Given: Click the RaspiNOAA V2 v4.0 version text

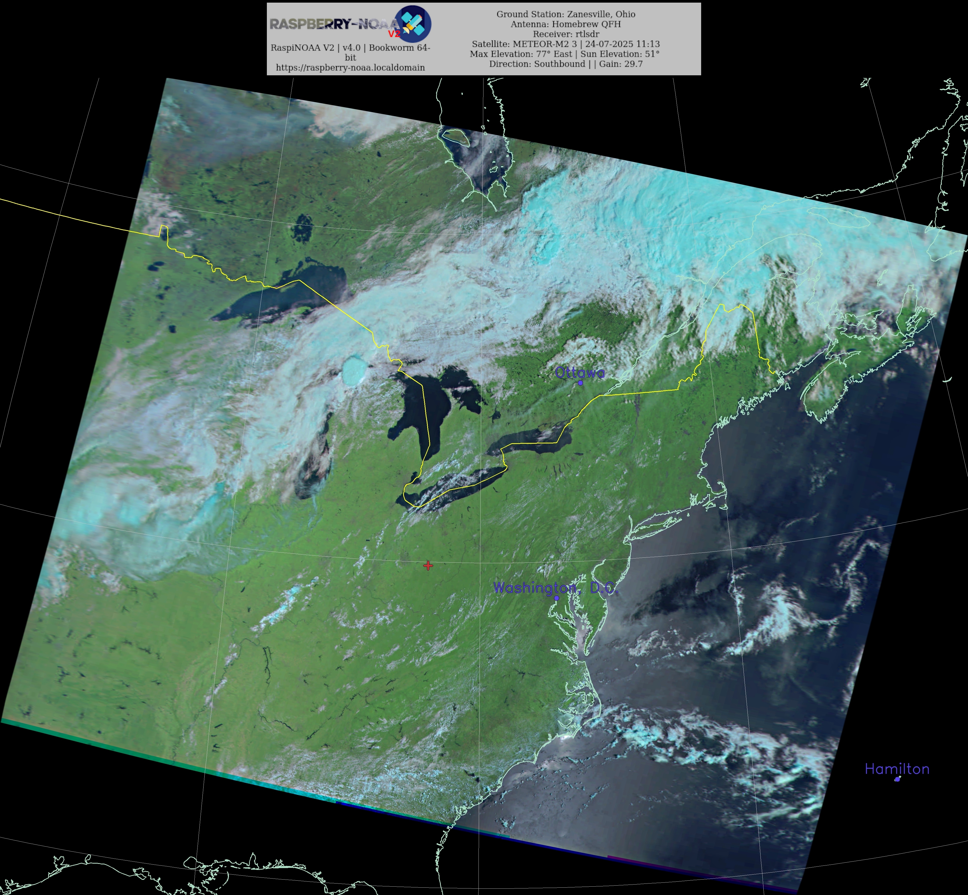Looking at the screenshot, I should pos(350,48).
